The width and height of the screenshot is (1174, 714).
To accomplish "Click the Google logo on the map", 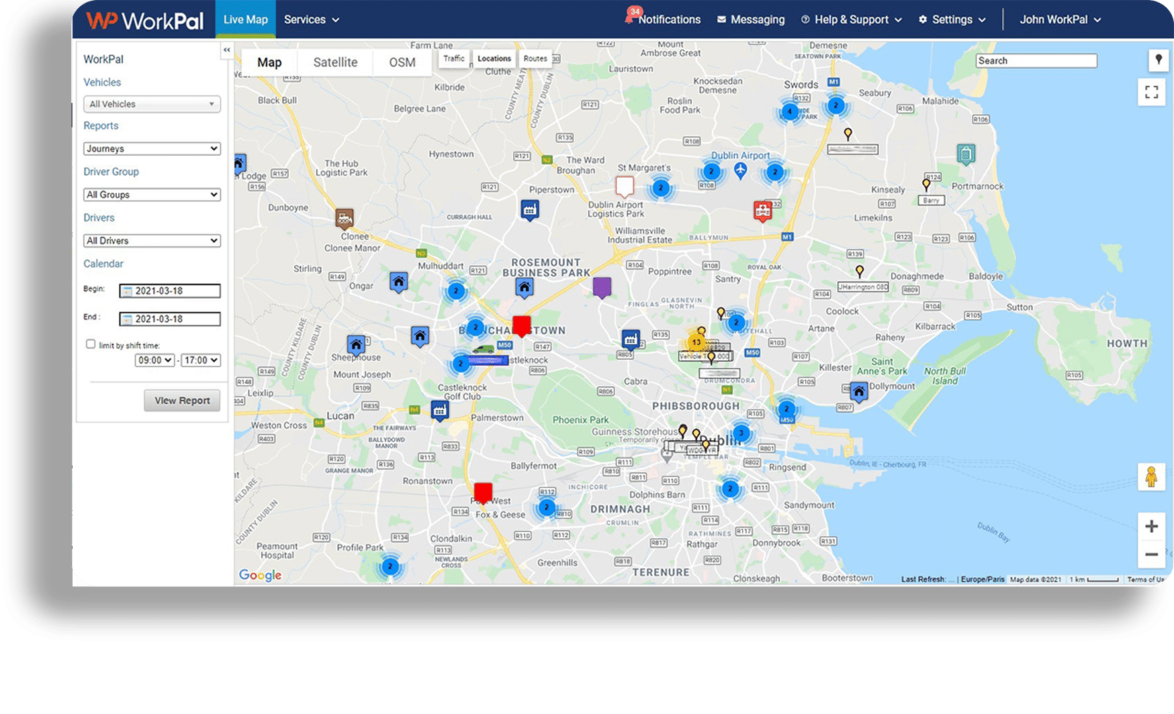I will [260, 575].
